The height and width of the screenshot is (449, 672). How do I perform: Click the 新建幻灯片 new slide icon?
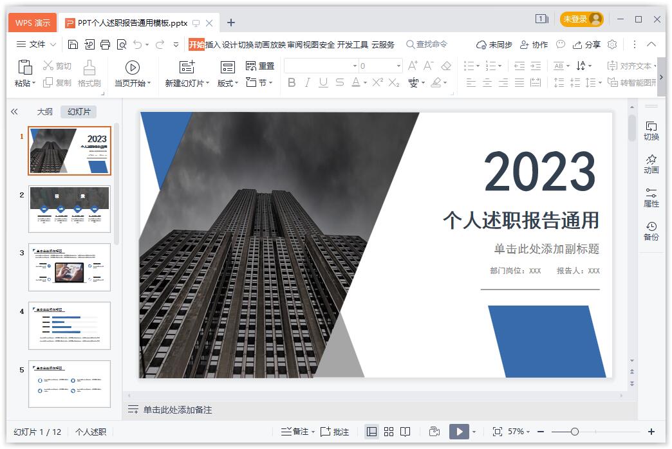187,68
